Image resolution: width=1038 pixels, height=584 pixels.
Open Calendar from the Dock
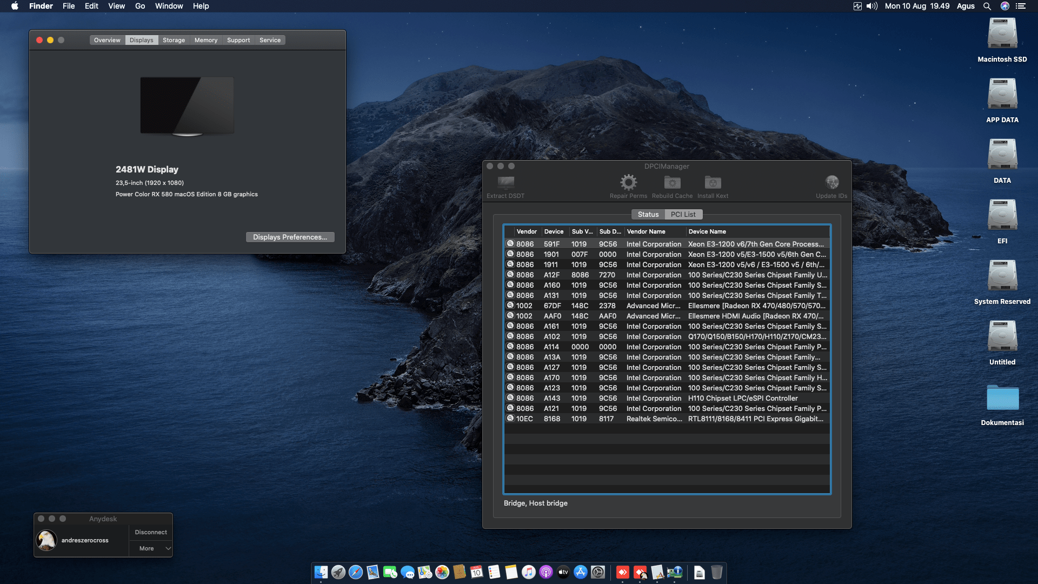(477, 572)
